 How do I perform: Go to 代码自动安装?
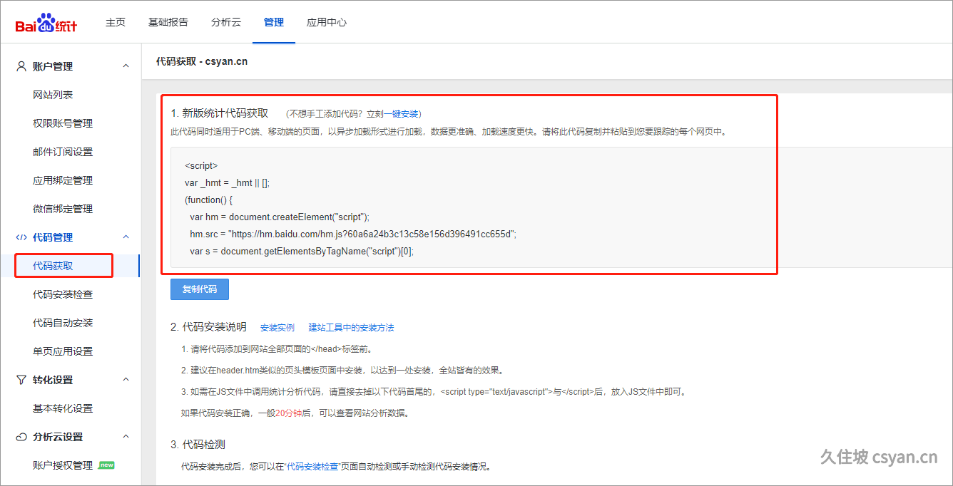coord(63,323)
